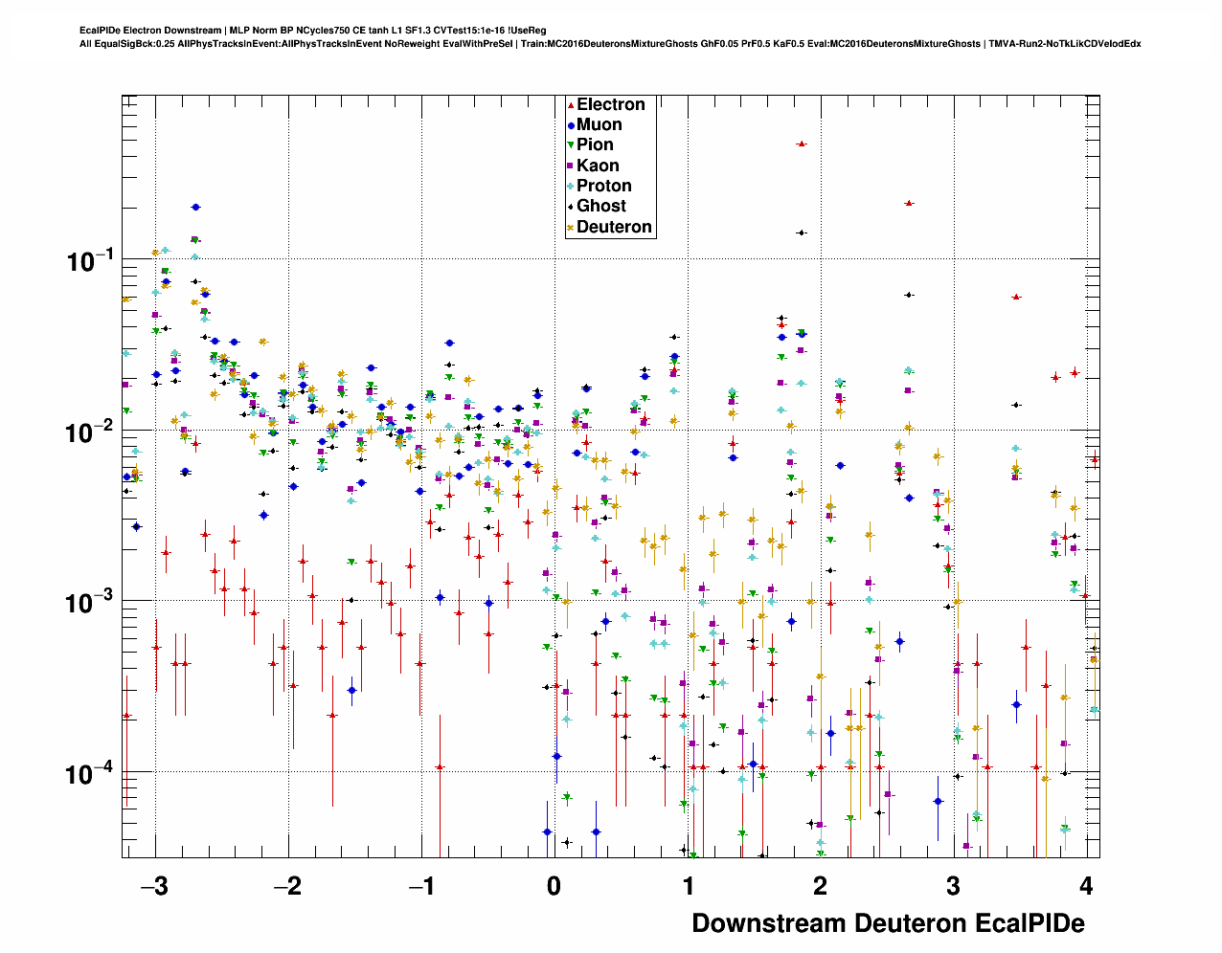Select the green Pion triangle legend marker
The width and height of the screenshot is (1222, 953).
click(x=571, y=145)
